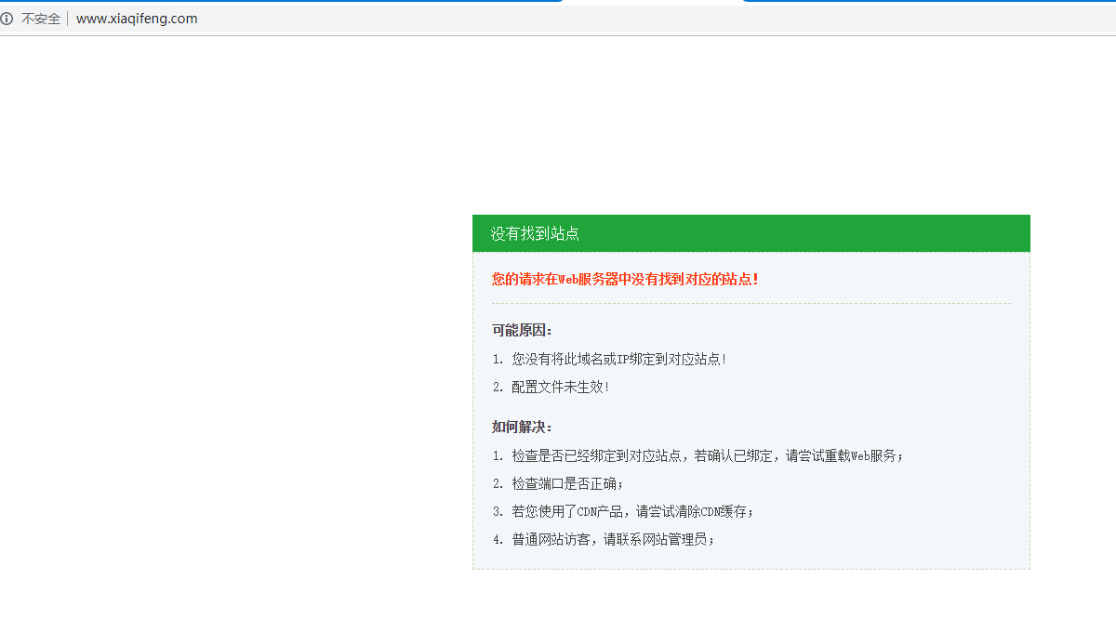The image size is (1116, 632).
Task: Click the line about 清除CDN缓存
Action: (623, 511)
